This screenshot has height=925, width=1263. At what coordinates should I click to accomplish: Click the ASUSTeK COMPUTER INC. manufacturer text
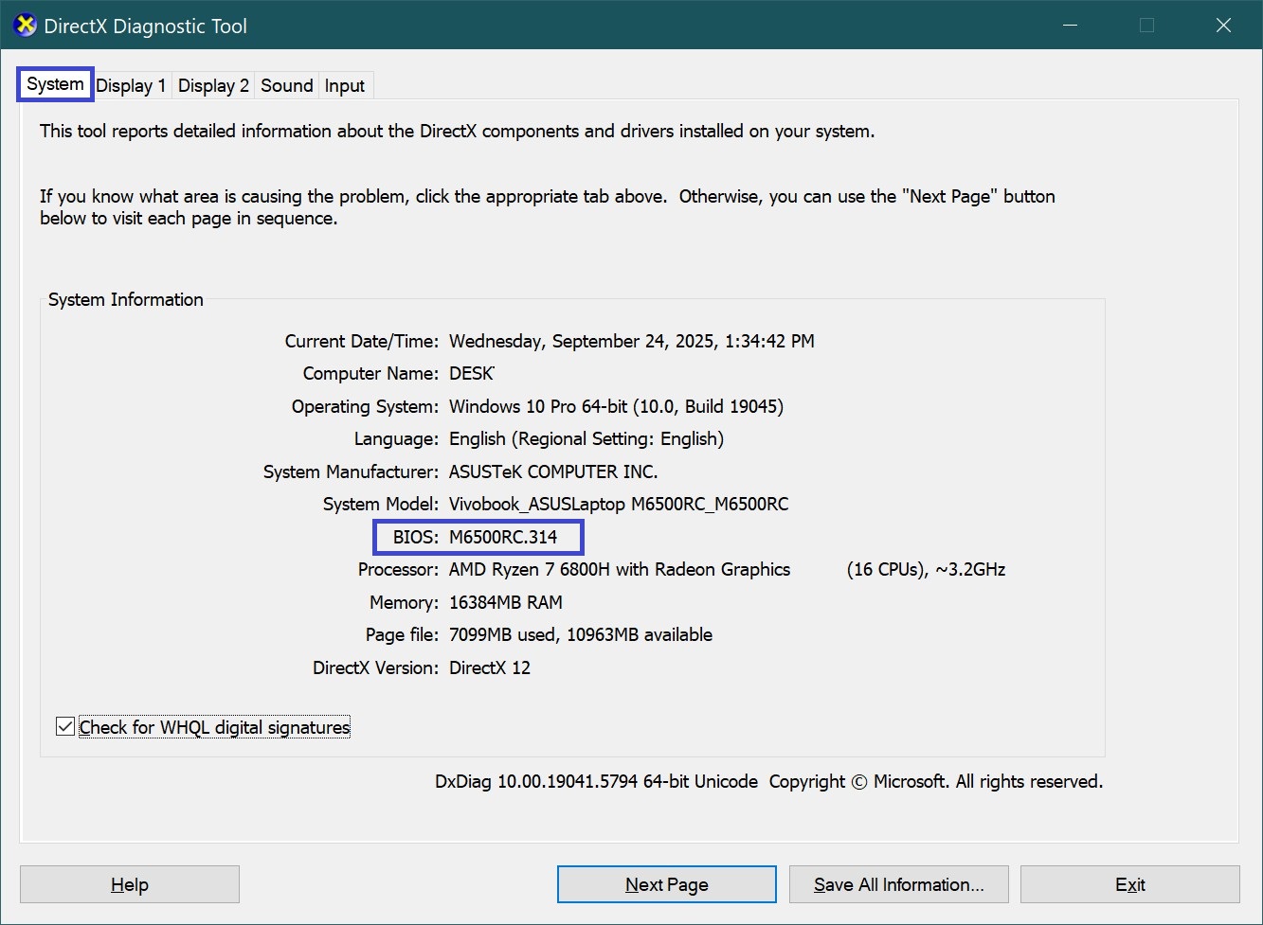[x=553, y=471]
